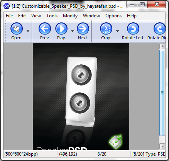Click vertical scrollbar down arrow
169x161 pixels.
(162, 146)
